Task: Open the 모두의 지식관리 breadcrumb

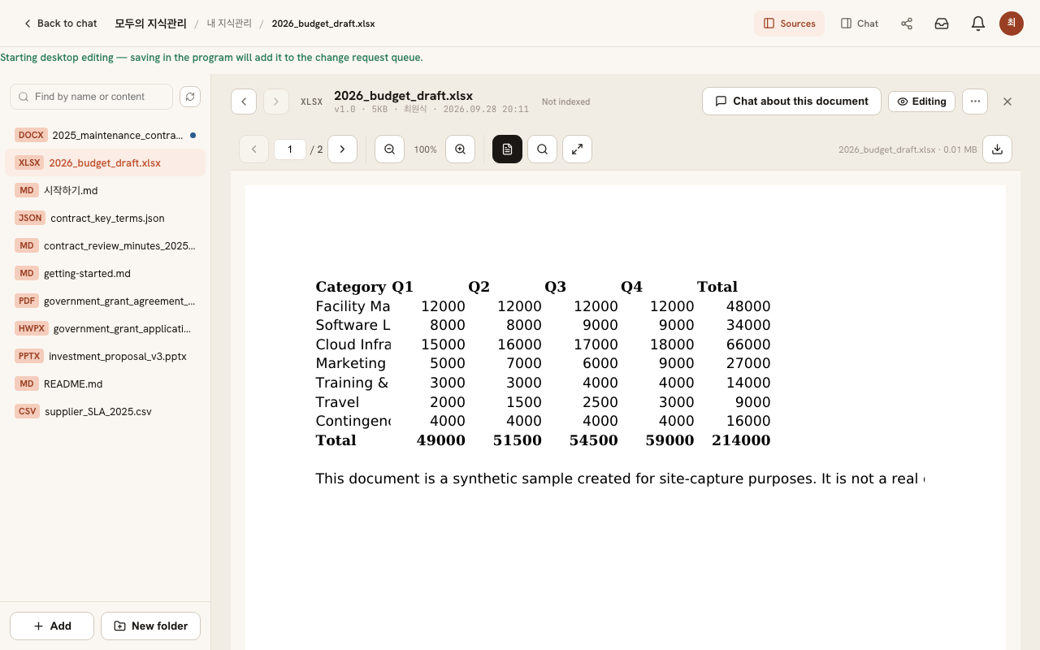Action: [x=150, y=24]
